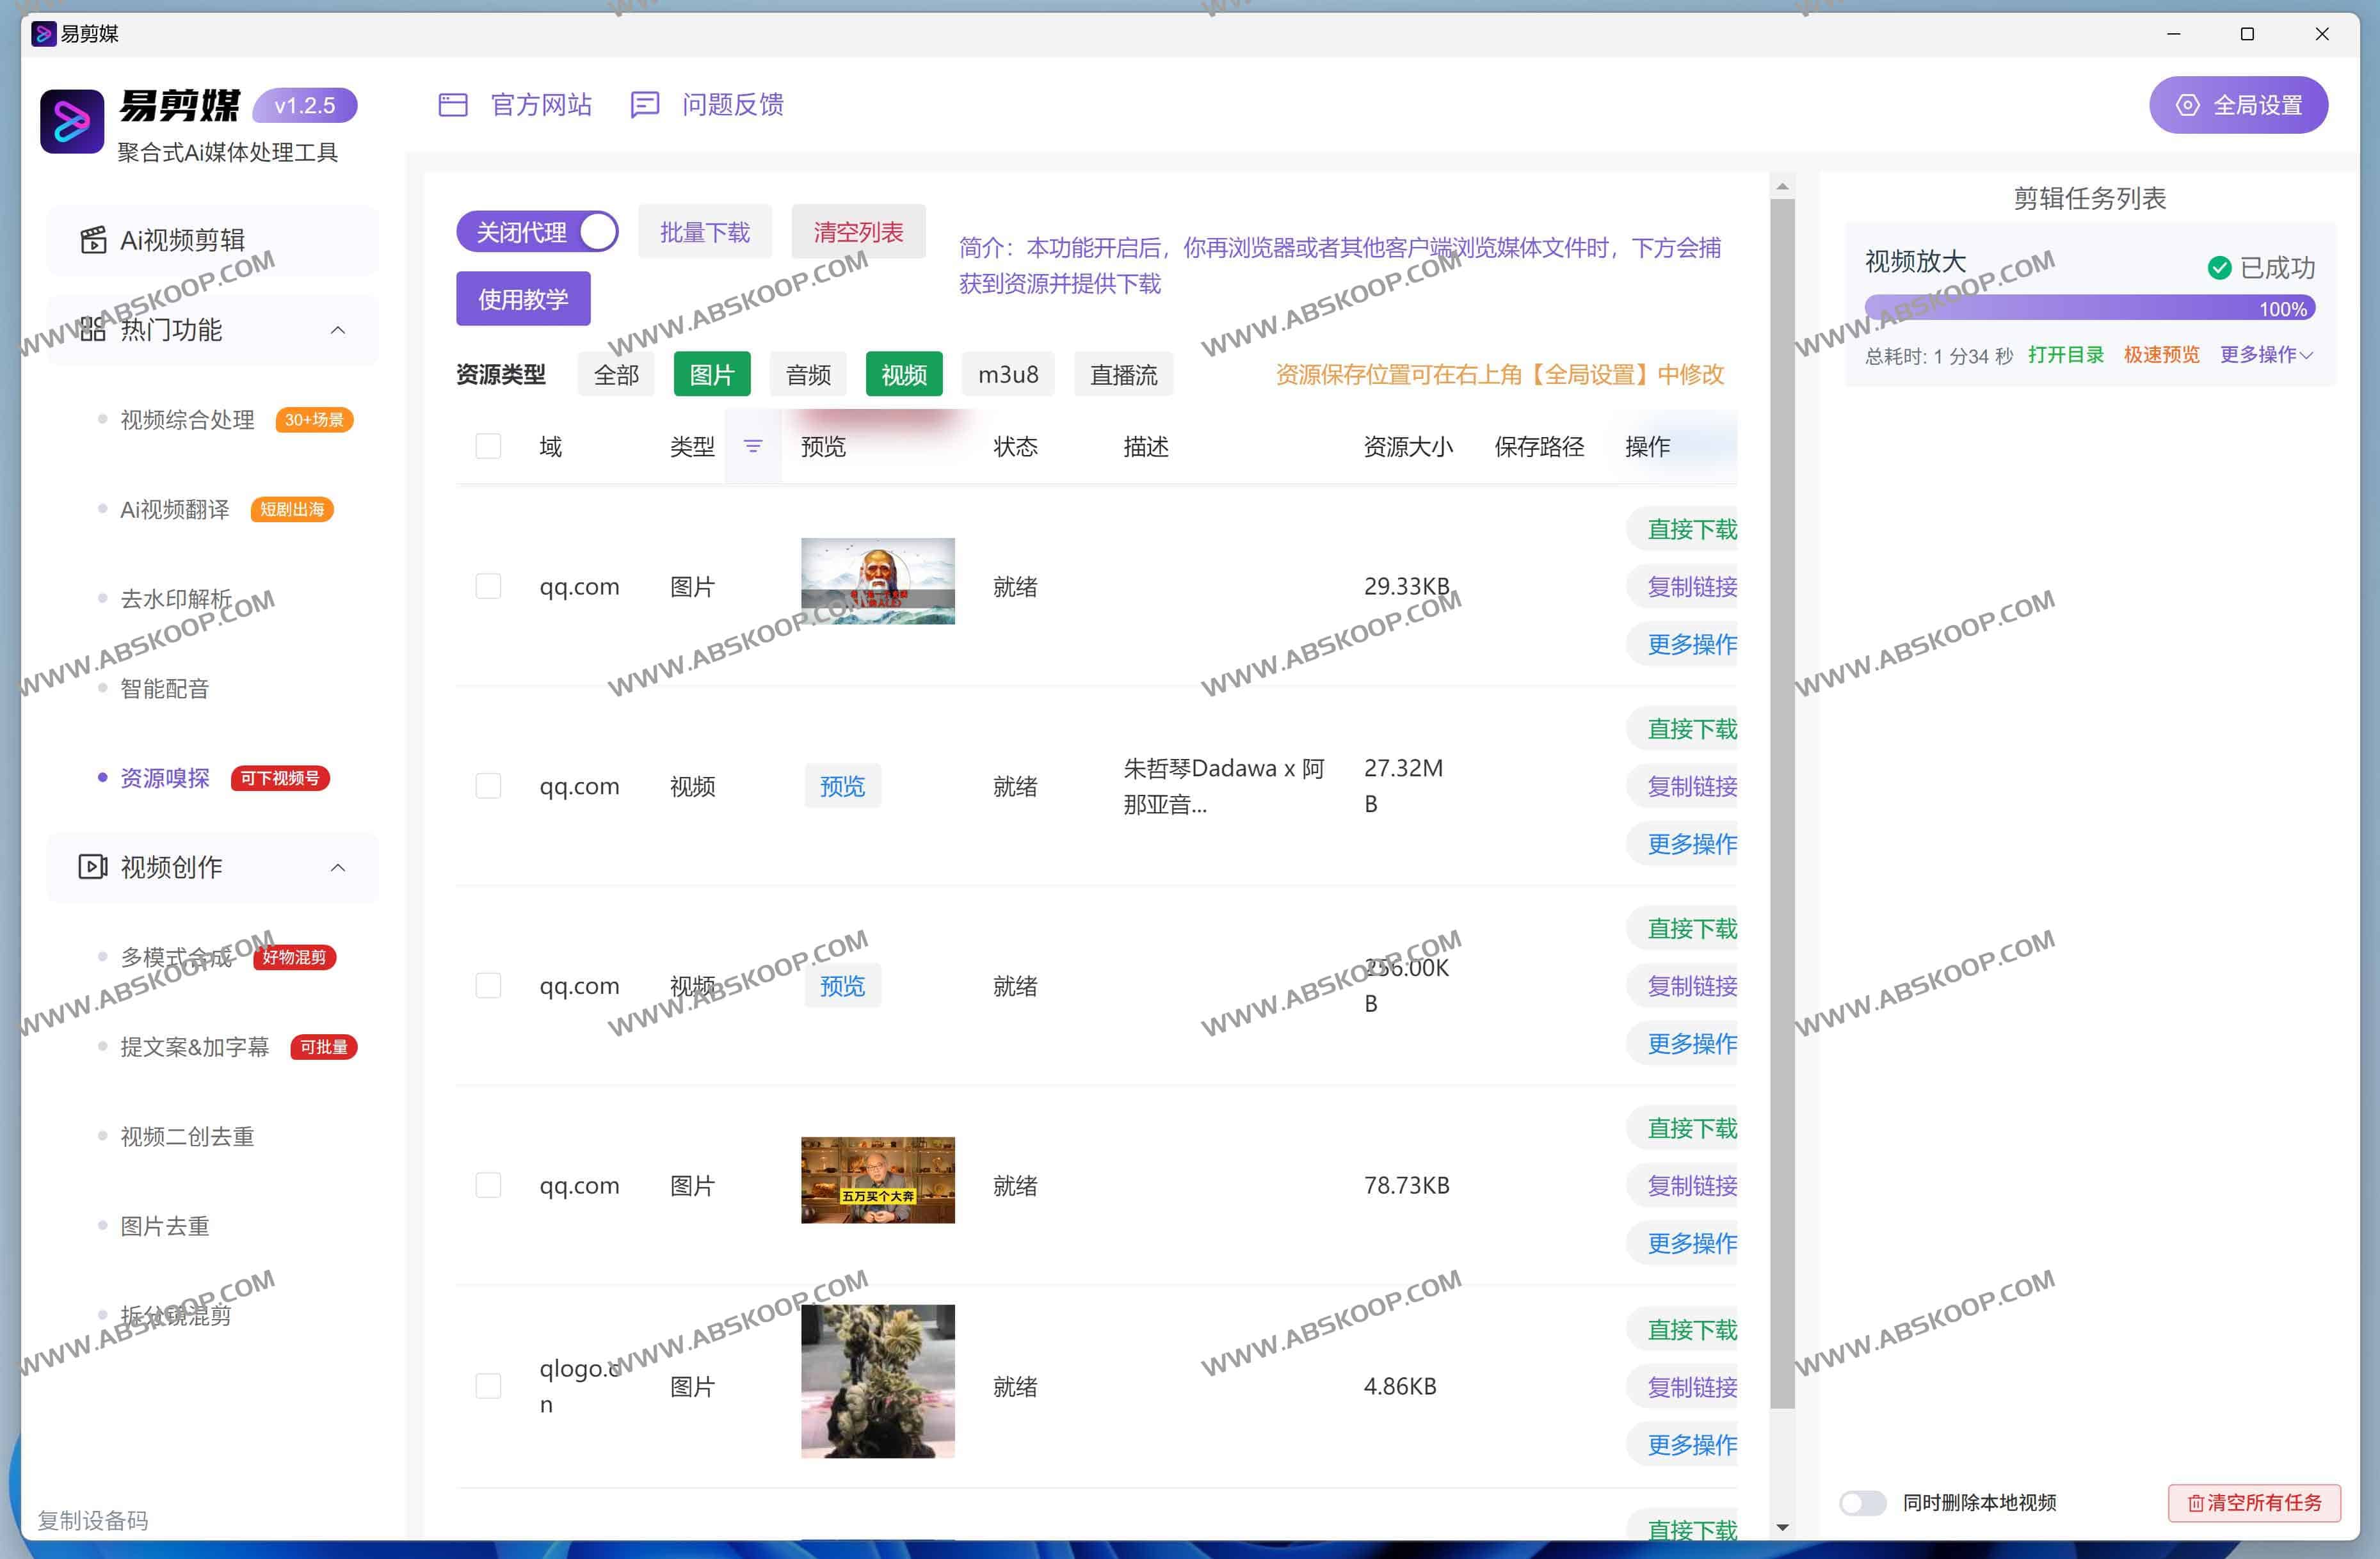Open 更多操作 dropdown in task list
The image size is (2380, 1559).
point(2266,355)
